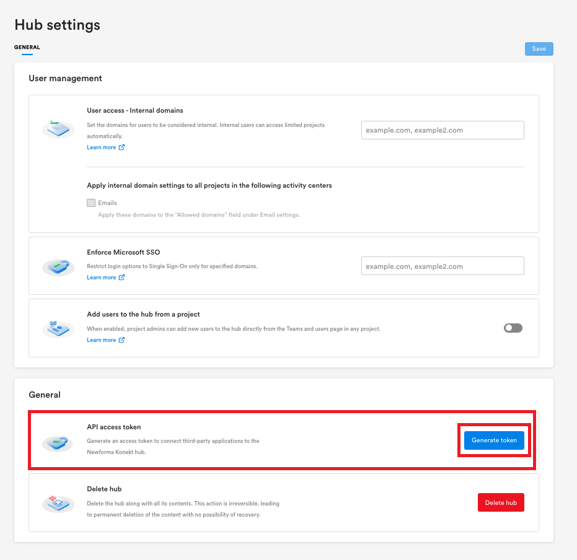Click the Enforce Microsoft SSO lock icon
The width and height of the screenshot is (577, 560).
(x=58, y=266)
